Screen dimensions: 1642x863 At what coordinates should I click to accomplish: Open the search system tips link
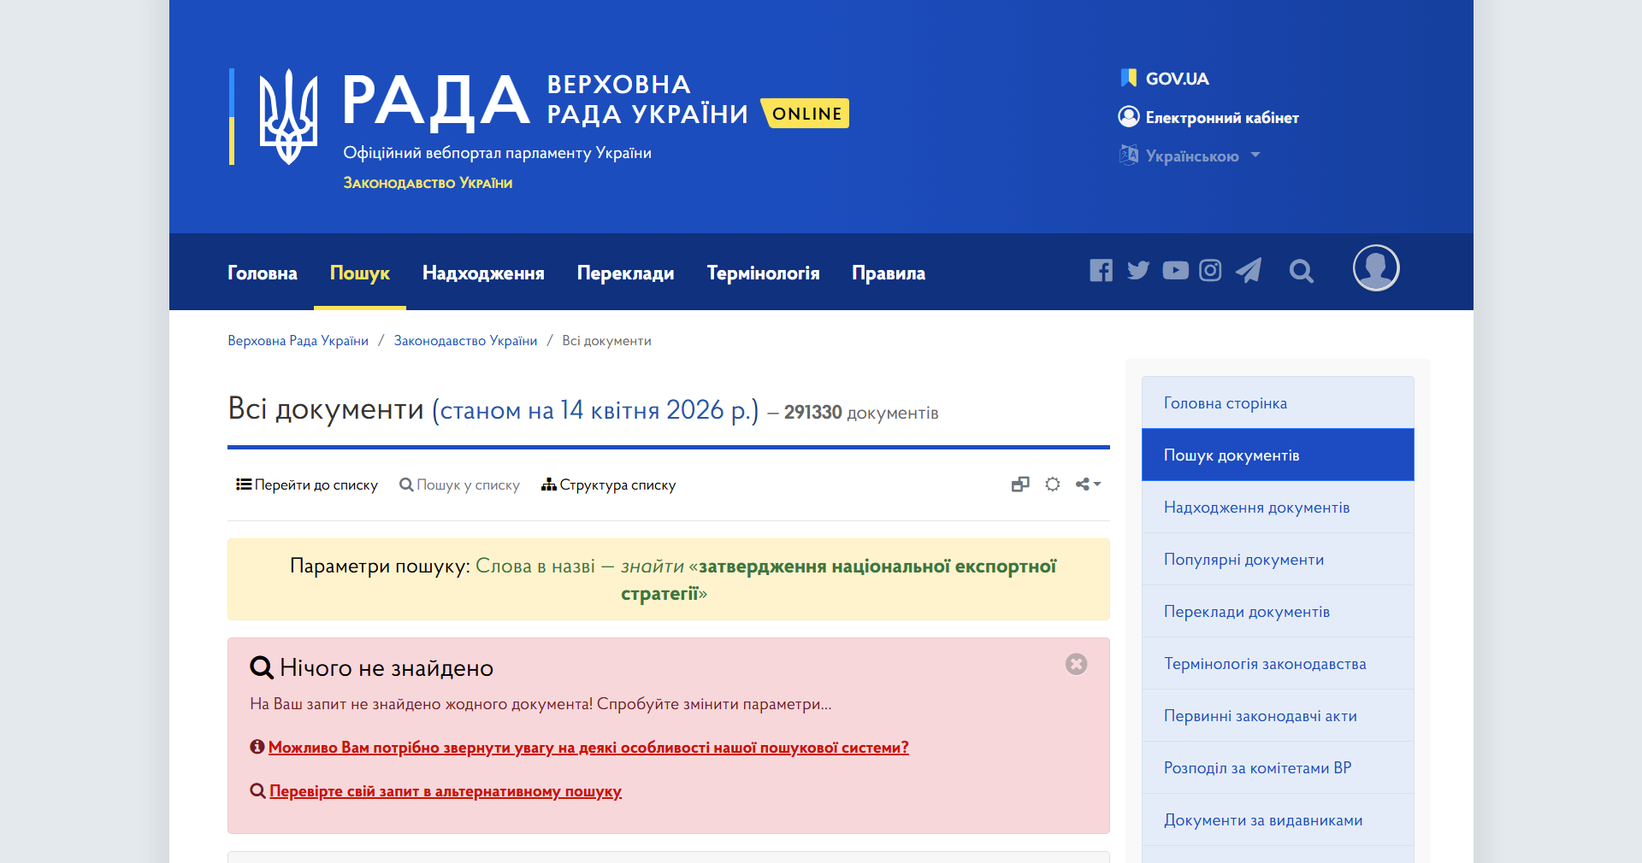point(588,748)
